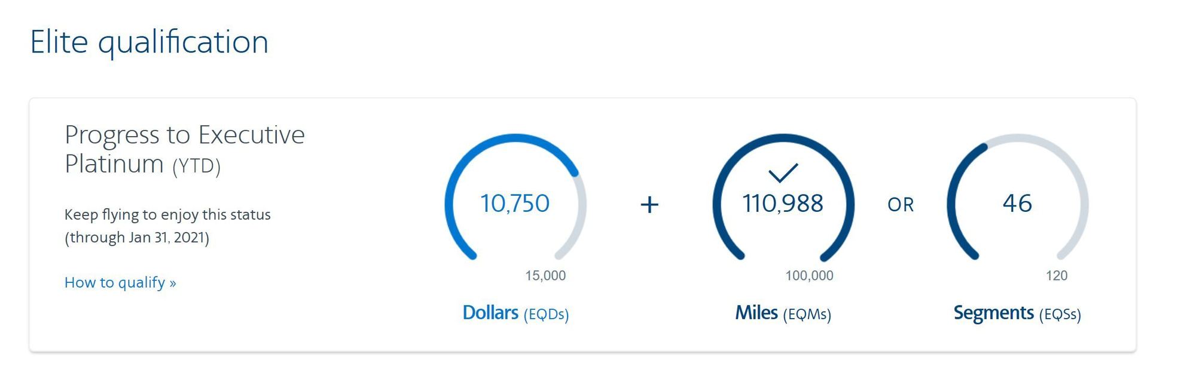The width and height of the screenshot is (1196, 376).
Task: Click the through Jan 31, 2021 text
Action: pos(137,238)
